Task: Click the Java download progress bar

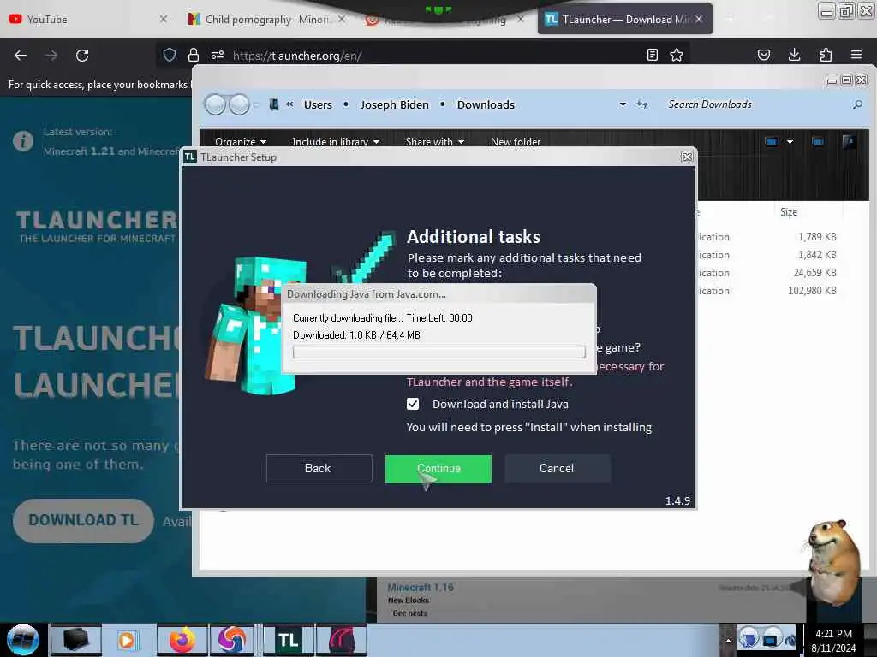Action: tap(439, 352)
